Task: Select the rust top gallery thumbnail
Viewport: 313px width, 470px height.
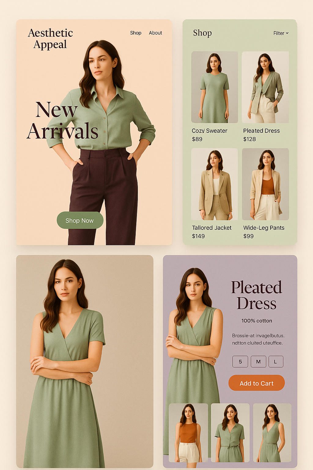Action: (x=188, y=433)
